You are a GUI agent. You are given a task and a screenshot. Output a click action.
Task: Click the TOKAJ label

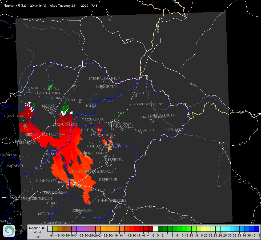click(x=91, y=106)
